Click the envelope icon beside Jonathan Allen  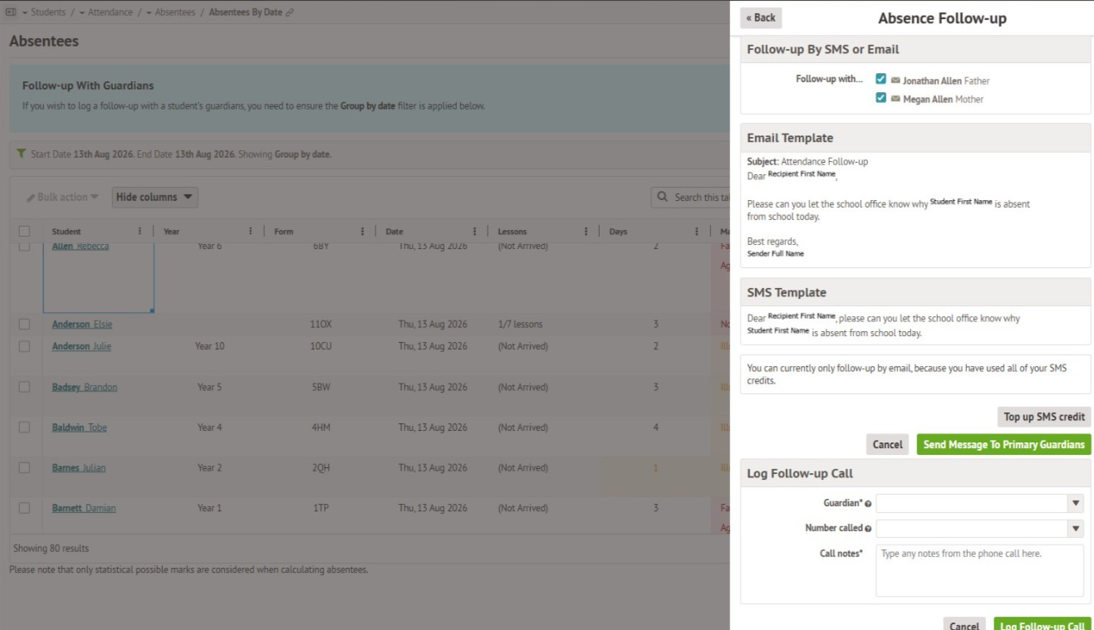click(x=895, y=81)
